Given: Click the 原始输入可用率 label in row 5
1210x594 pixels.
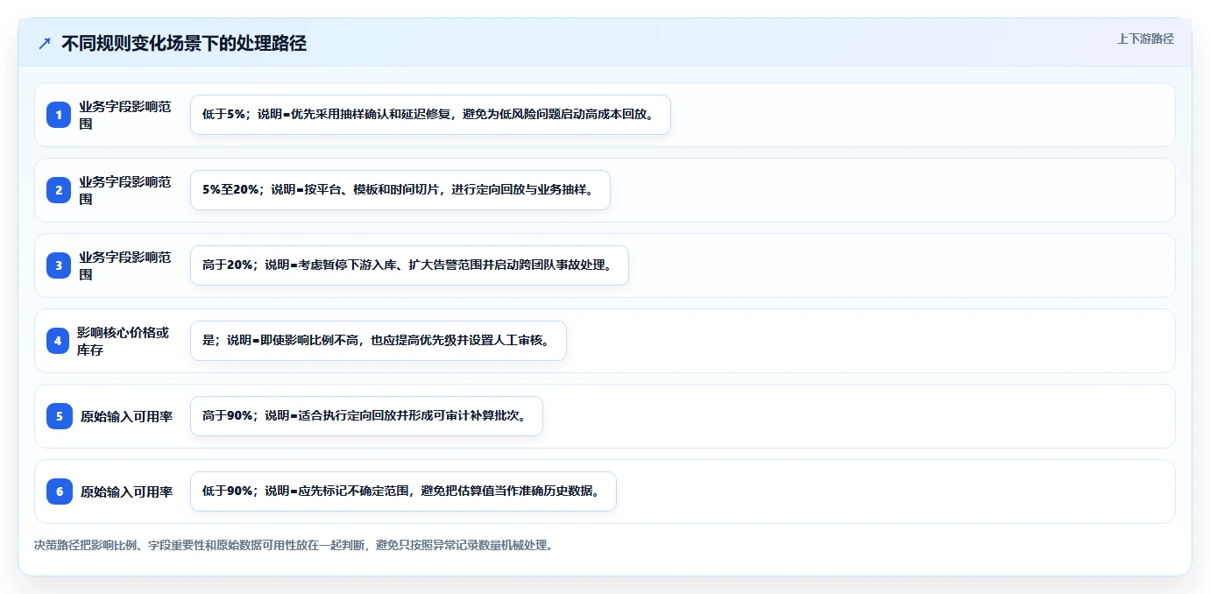Looking at the screenshot, I should pyautogui.click(x=126, y=416).
